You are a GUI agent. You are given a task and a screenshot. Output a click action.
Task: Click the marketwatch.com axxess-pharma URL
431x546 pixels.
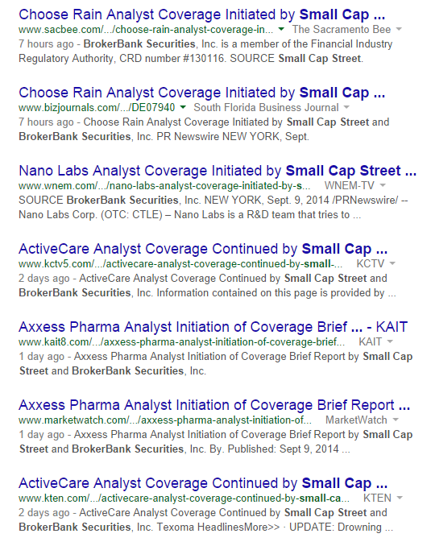pos(165,420)
